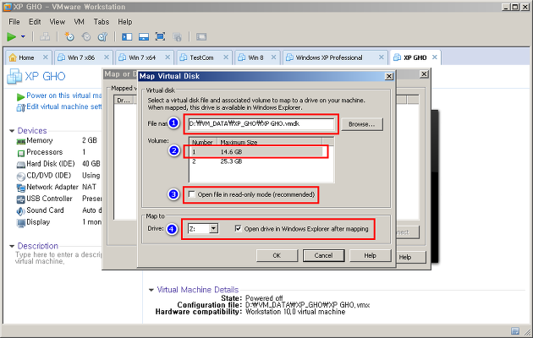533x338 pixels.
Task: Click the Unity mode toolbar icon
Action: (177, 36)
